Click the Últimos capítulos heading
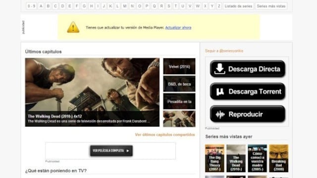 (x=43, y=51)
